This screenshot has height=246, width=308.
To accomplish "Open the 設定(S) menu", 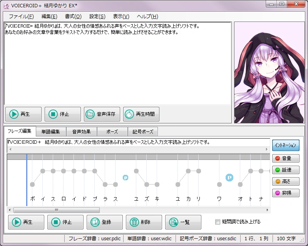I will click(x=97, y=17).
